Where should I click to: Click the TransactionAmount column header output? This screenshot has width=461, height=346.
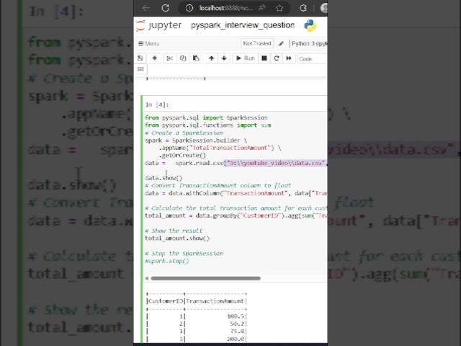click(x=215, y=301)
